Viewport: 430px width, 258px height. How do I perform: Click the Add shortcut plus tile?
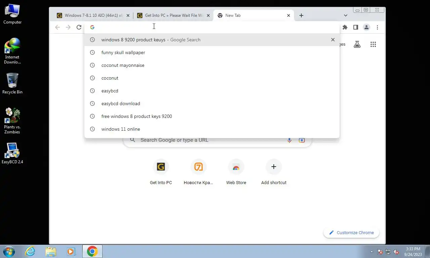(274, 172)
